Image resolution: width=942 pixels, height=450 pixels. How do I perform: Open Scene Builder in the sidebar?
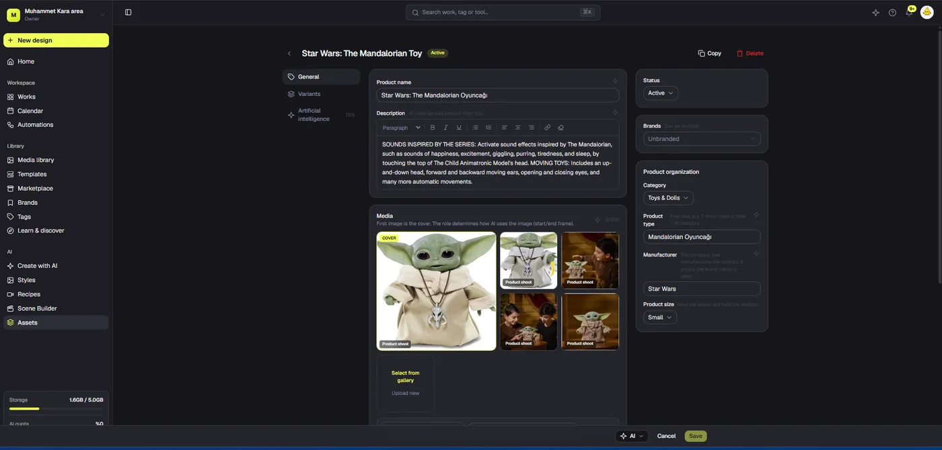tap(56, 308)
